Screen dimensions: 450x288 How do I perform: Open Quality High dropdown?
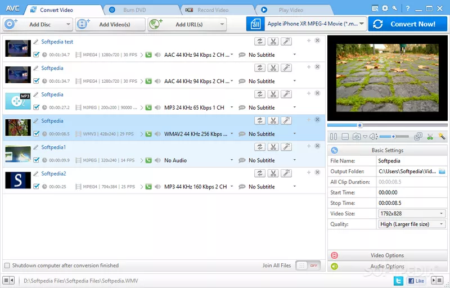click(x=442, y=224)
